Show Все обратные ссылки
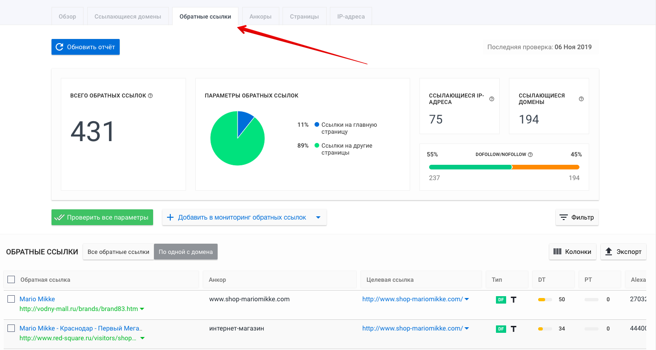Viewport: 656px width, 350px height. click(x=118, y=252)
